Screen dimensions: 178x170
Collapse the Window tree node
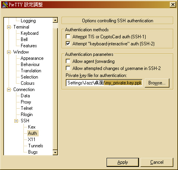(x=9, y=52)
